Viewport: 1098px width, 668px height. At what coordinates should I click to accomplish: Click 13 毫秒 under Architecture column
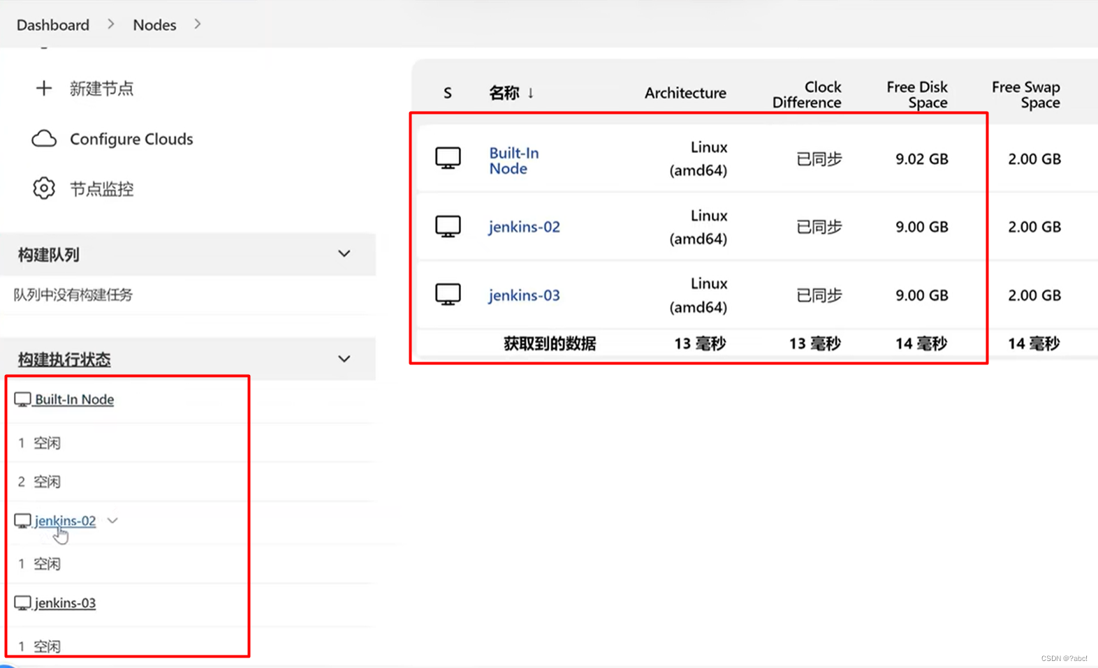pos(700,343)
